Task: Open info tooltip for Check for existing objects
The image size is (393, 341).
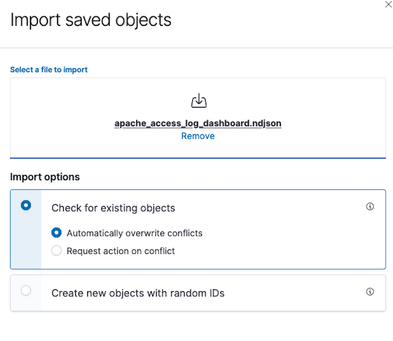Action: pos(369,207)
